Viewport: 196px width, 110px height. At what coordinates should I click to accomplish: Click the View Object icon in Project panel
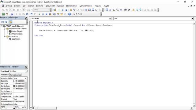[x=6, y=22]
